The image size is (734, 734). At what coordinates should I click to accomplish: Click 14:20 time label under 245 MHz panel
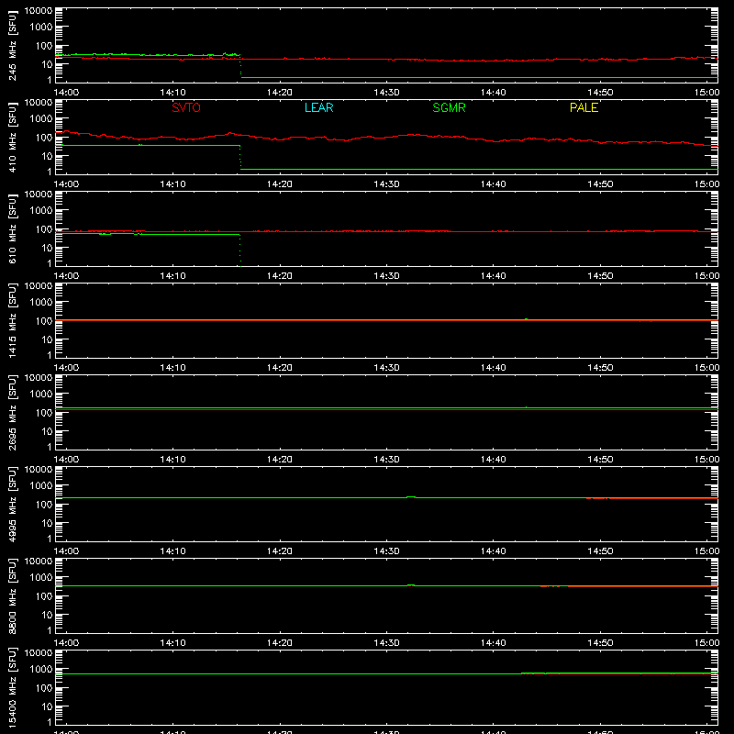pos(280,93)
